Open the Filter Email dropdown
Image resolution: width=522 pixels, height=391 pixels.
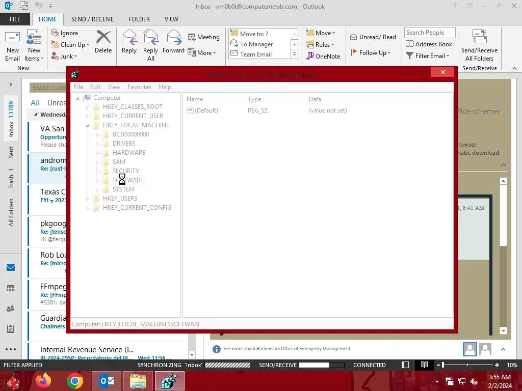tap(428, 56)
